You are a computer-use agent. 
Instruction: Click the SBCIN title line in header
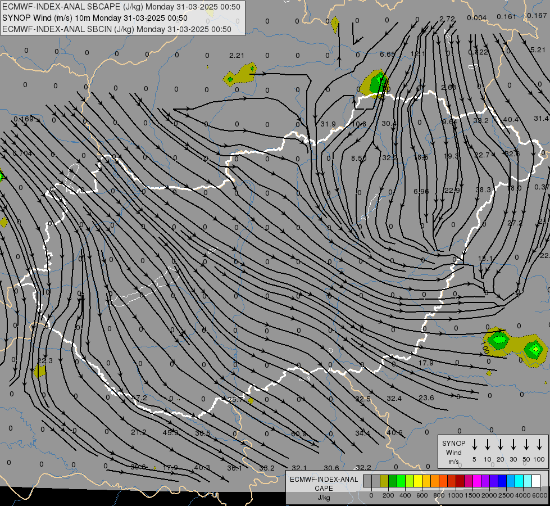(117, 29)
